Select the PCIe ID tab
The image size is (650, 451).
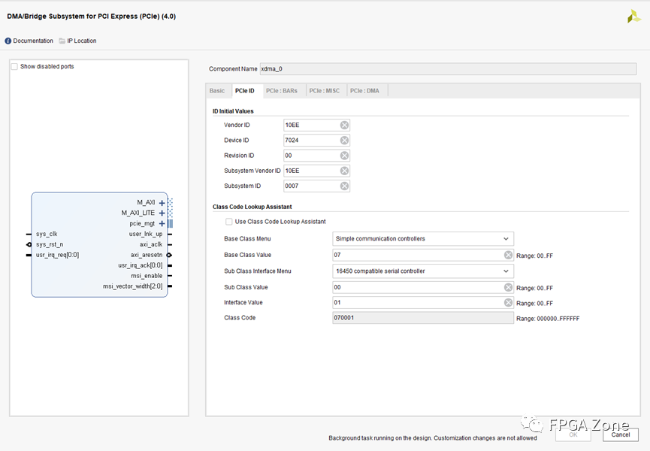[x=245, y=91]
